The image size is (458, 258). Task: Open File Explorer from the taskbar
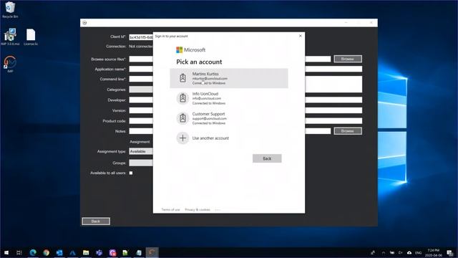86,252
